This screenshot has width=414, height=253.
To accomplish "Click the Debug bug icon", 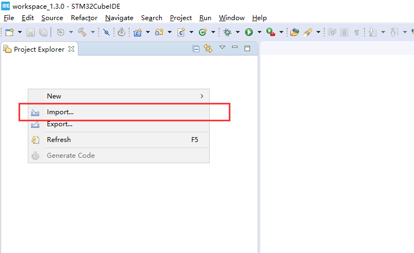I will click(227, 32).
